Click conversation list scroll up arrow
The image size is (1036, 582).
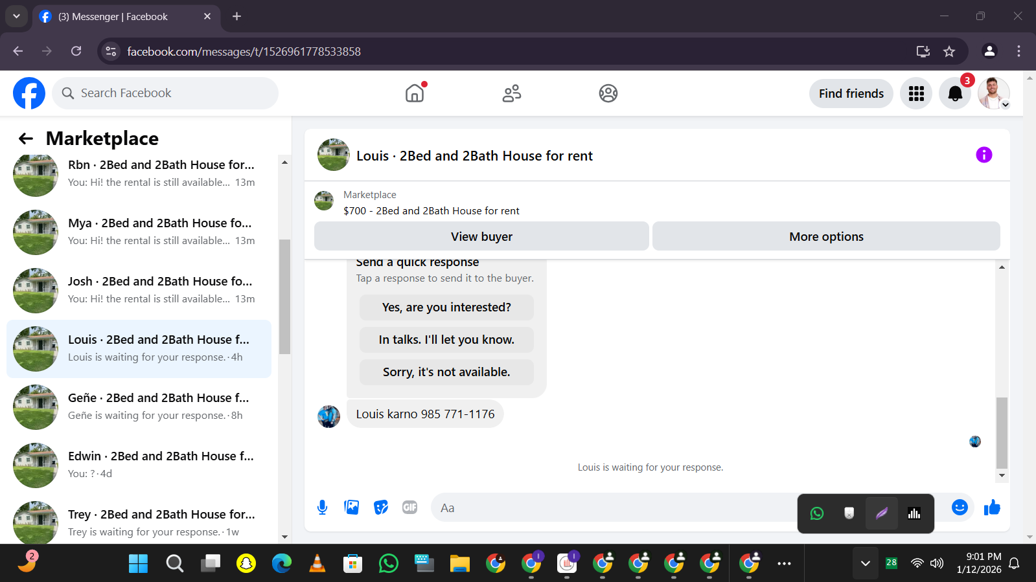pos(284,162)
